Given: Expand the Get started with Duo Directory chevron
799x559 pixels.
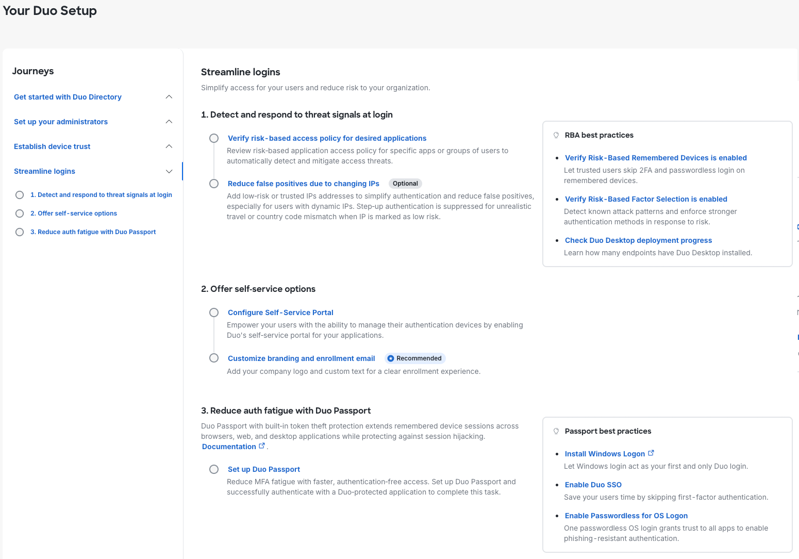Looking at the screenshot, I should pos(169,97).
